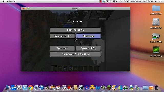Launch Safari compass icon in dock
164x92 pixels.
click(25, 87)
